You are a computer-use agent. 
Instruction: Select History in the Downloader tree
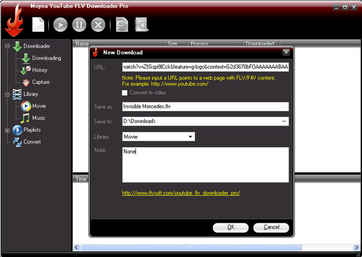coord(40,70)
